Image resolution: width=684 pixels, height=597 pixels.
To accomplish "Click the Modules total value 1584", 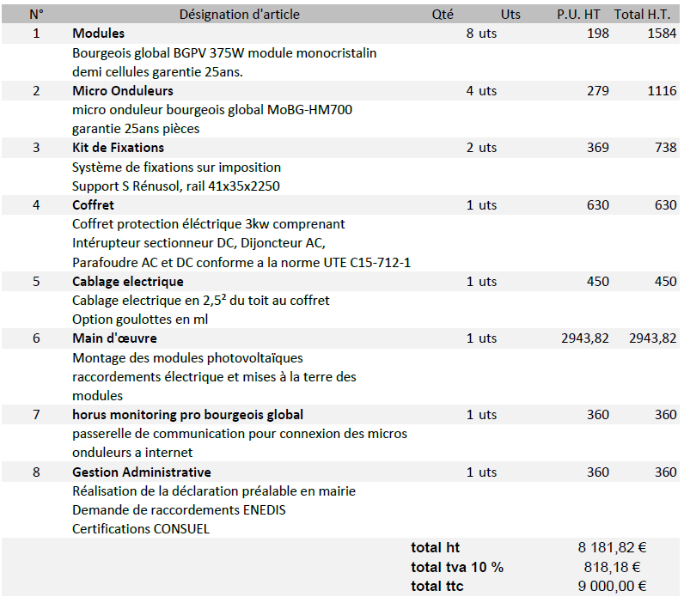I will [x=662, y=34].
